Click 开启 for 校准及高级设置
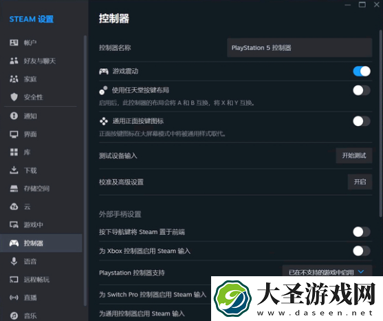This screenshot has height=321, width=383. (x=360, y=182)
